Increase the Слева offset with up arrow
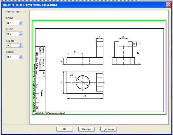Image resolution: width=173 pixels, height=135 pixels. point(21,22)
